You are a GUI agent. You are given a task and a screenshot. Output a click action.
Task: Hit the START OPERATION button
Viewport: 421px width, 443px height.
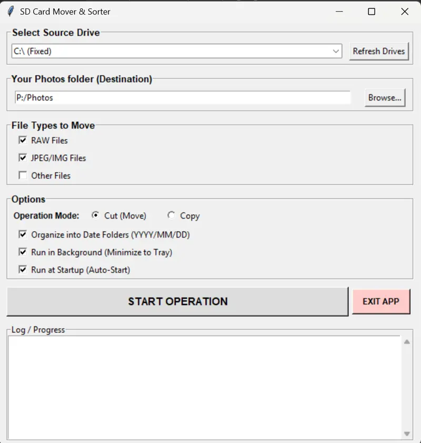pyautogui.click(x=177, y=301)
